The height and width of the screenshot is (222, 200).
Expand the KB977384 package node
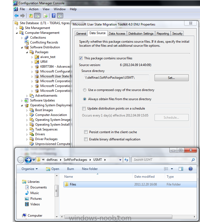click(x=32, y=67)
